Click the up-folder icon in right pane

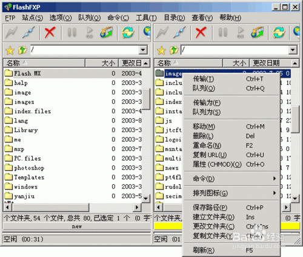pyautogui.click(x=174, y=50)
